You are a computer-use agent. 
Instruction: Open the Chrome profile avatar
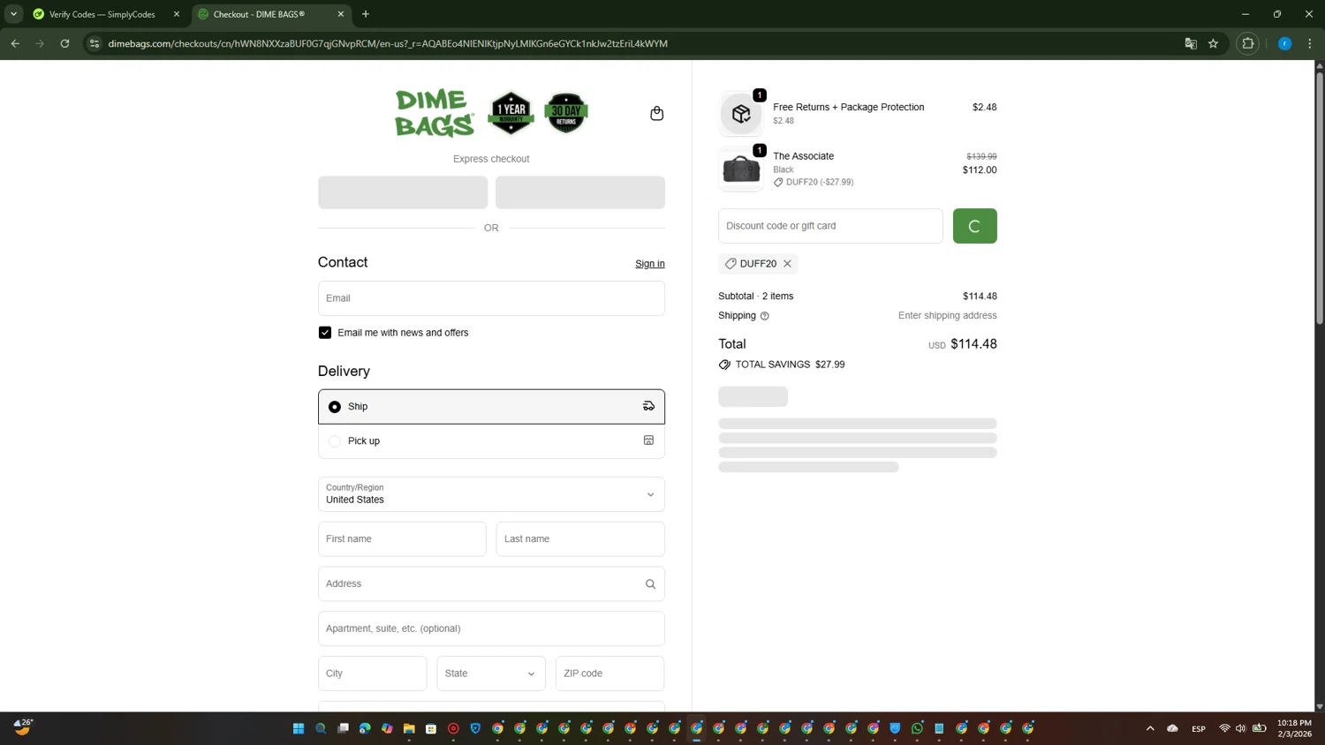pyautogui.click(x=1285, y=43)
